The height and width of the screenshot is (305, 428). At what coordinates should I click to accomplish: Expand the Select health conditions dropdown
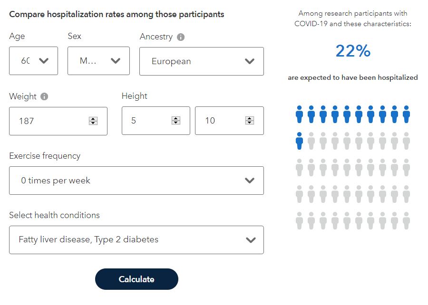pos(136,240)
